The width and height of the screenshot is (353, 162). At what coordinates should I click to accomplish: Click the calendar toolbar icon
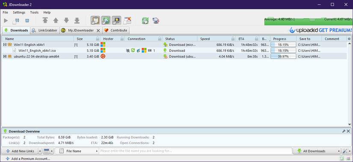[46, 151]
